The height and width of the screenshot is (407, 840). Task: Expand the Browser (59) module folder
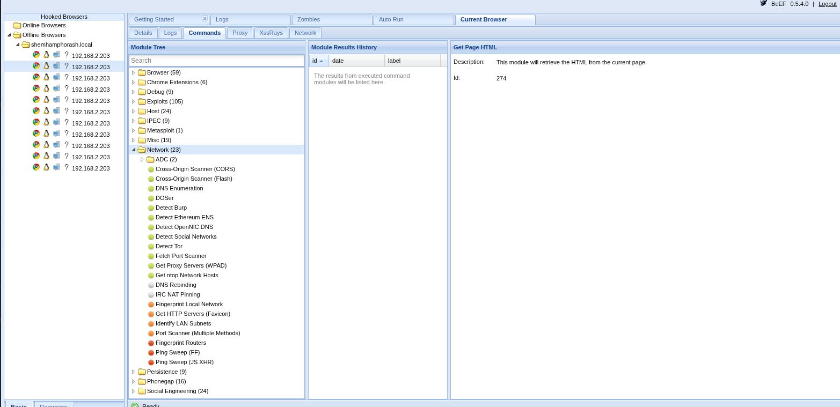click(134, 72)
